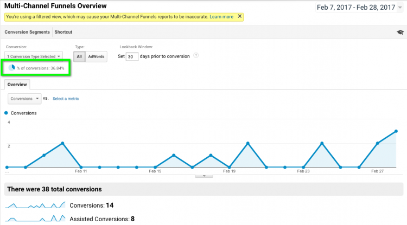Click the last data point on the chart
Viewport: 407px width, 225px height.
[x=396, y=131]
